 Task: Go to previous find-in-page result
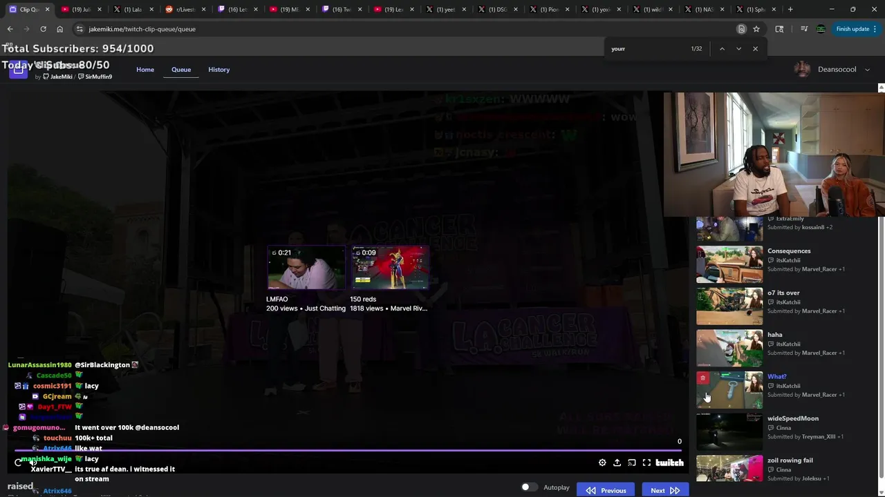722,49
